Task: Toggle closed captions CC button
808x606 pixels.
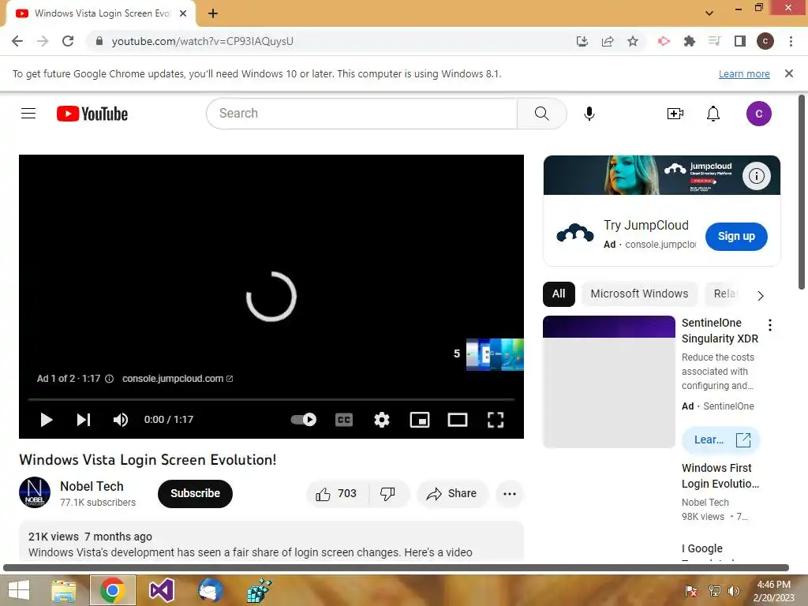Action: point(344,420)
